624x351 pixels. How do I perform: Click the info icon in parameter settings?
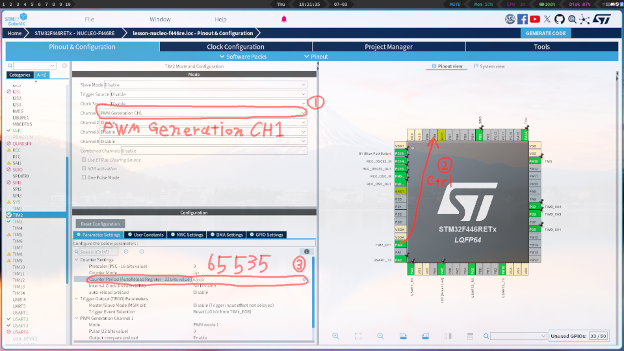click(x=306, y=251)
